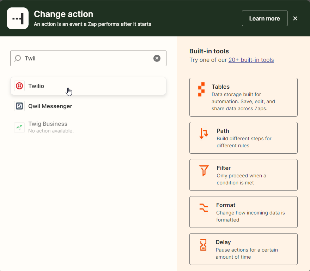Add a Delay step card
This screenshot has width=310, height=271.
(x=243, y=249)
